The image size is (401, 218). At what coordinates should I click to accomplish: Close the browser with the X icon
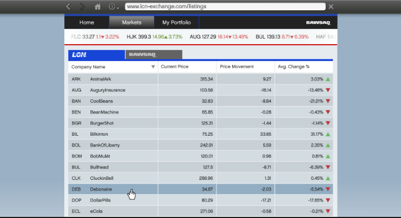point(331,7)
